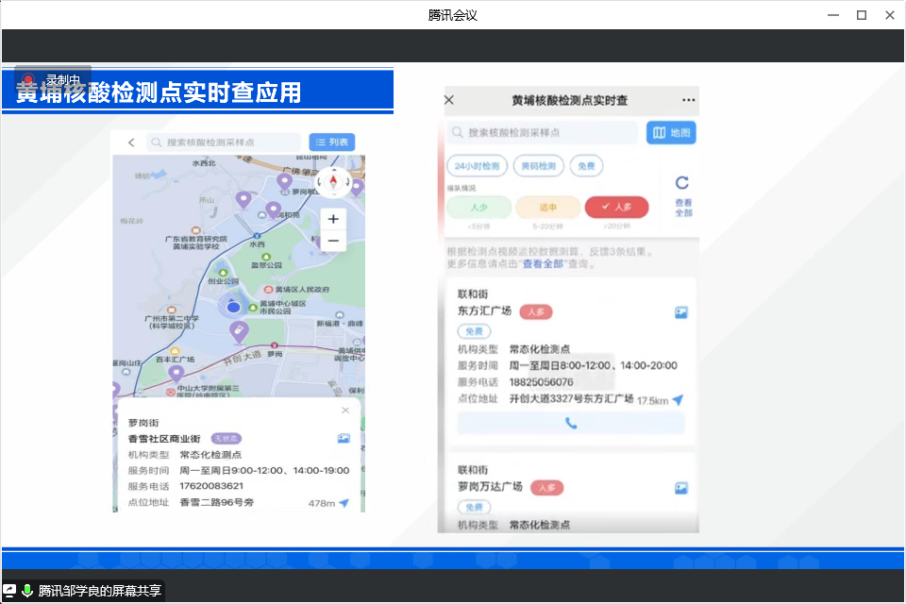The height and width of the screenshot is (604, 906).
Task: Switch to 列表 list view
Action: (x=332, y=143)
